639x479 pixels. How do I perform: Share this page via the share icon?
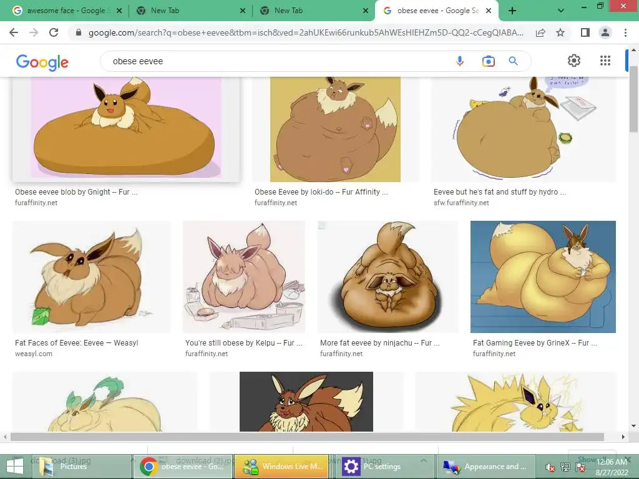[540, 32]
